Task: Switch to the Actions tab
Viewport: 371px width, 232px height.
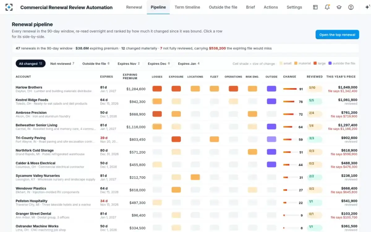Action: (x=271, y=7)
